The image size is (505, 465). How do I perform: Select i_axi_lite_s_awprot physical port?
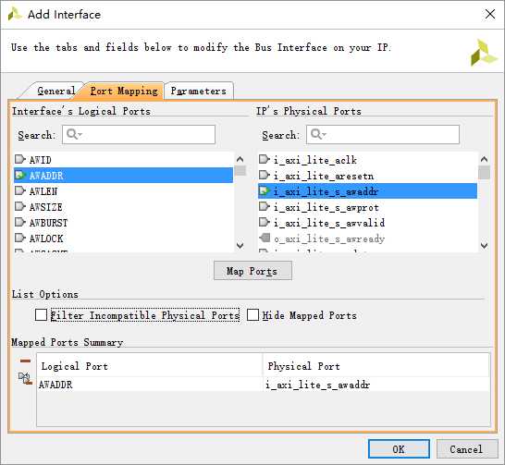tap(367, 207)
